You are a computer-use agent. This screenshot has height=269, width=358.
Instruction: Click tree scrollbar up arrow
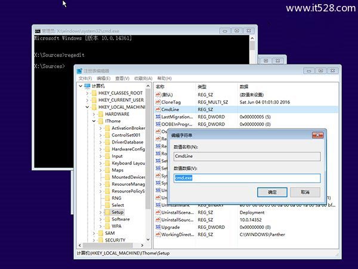pyautogui.click(x=148, y=86)
